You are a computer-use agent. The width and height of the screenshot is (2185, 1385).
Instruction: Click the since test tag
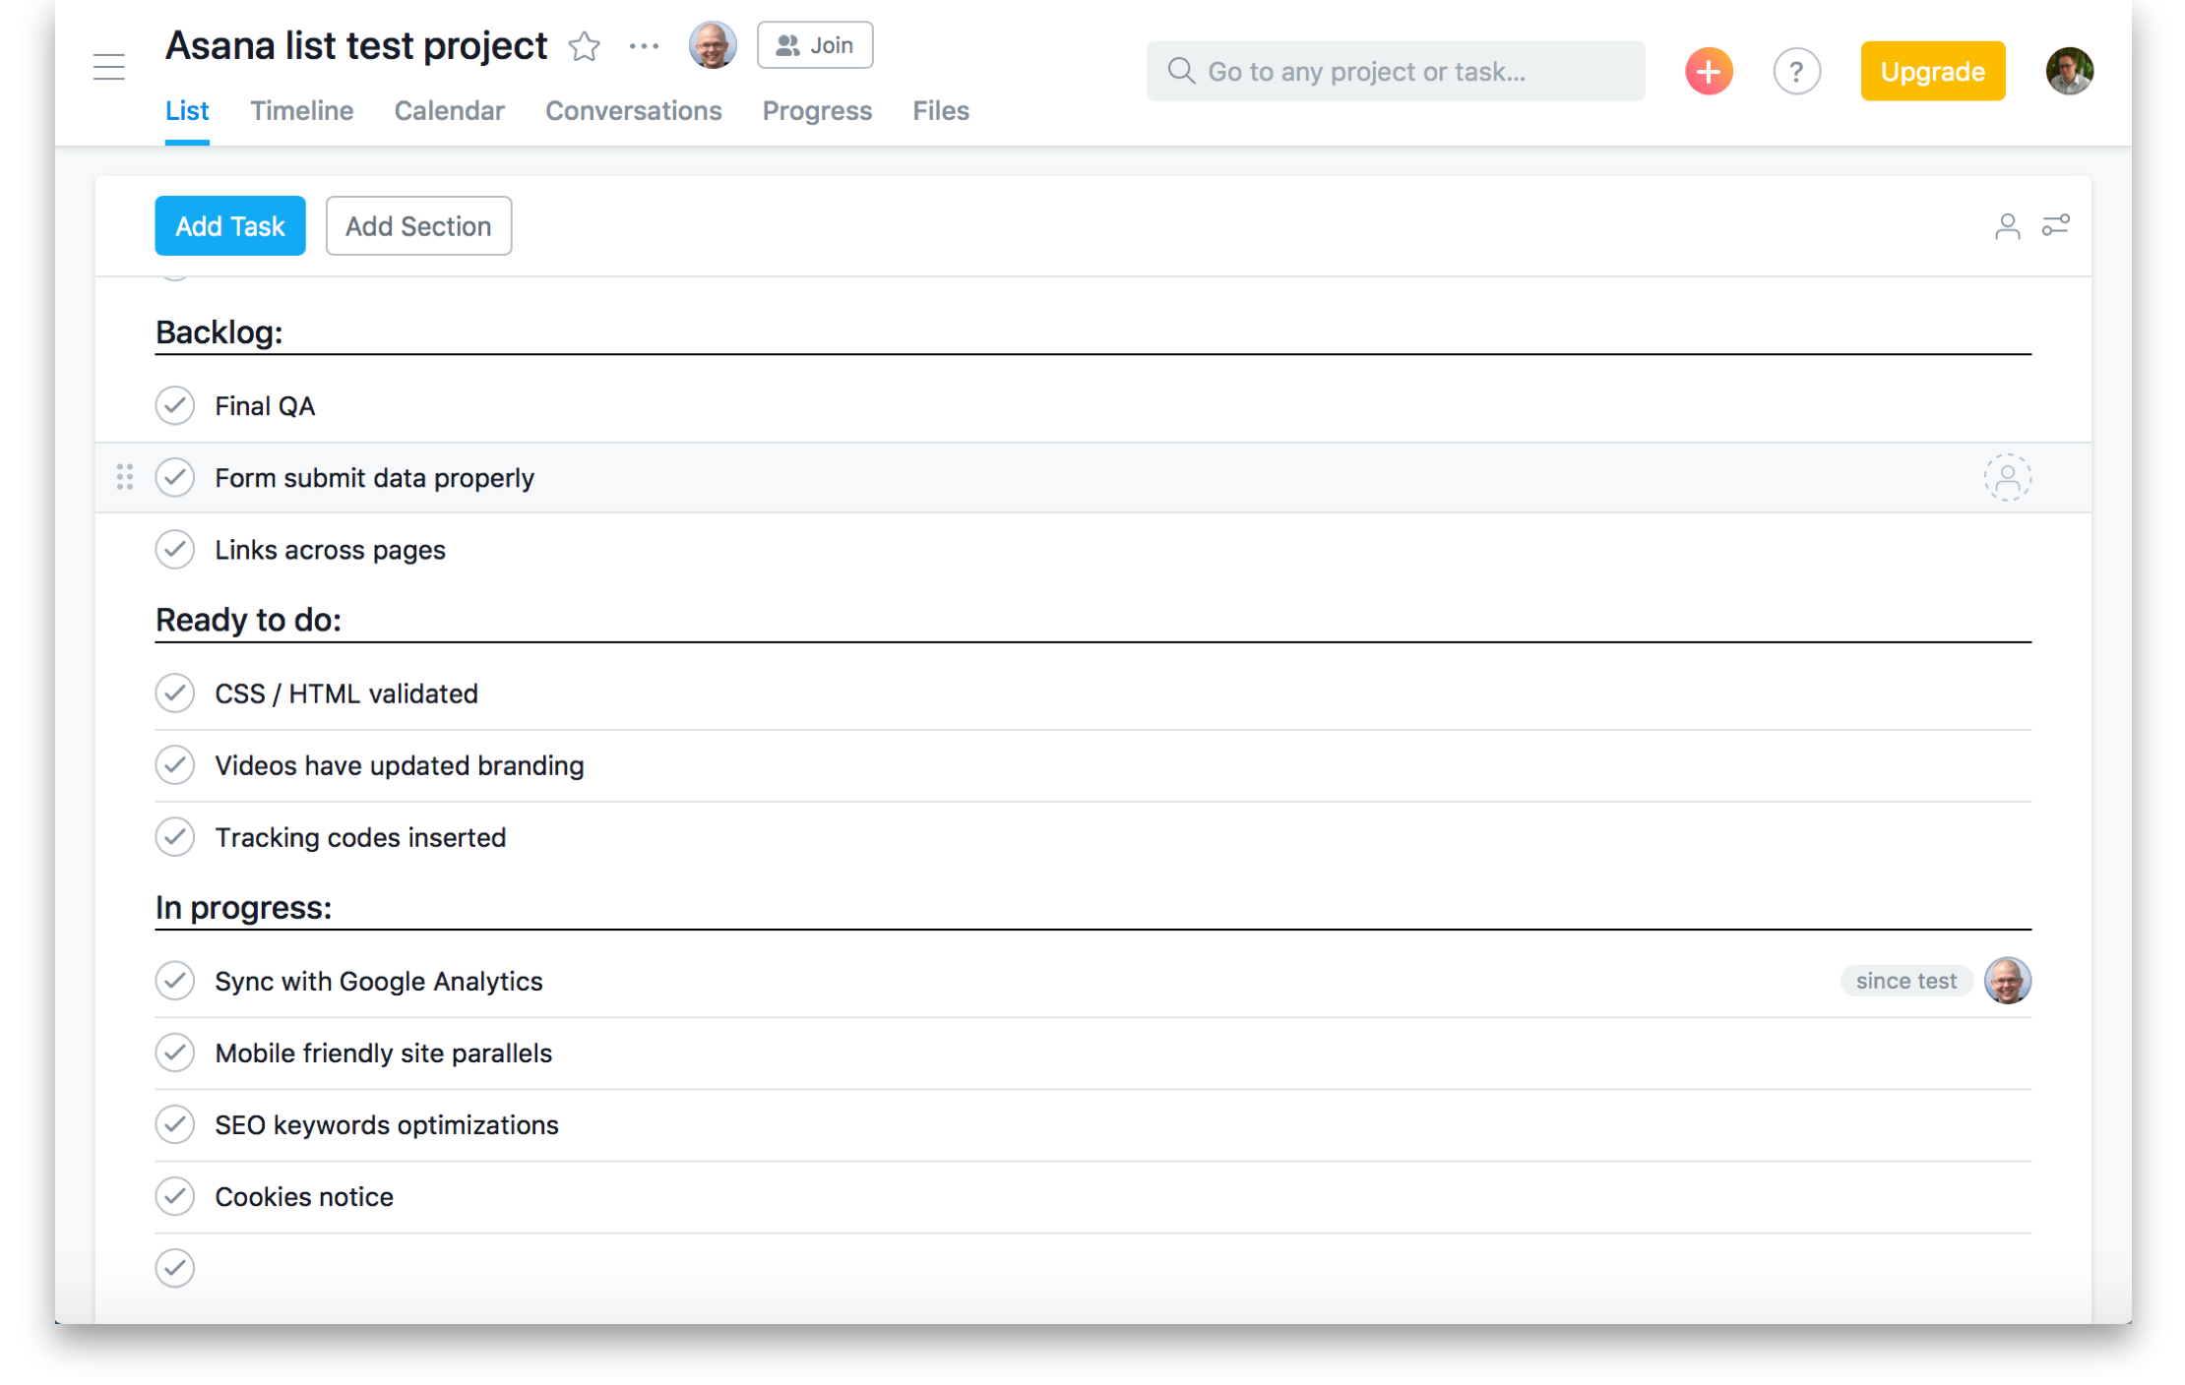tap(1905, 981)
